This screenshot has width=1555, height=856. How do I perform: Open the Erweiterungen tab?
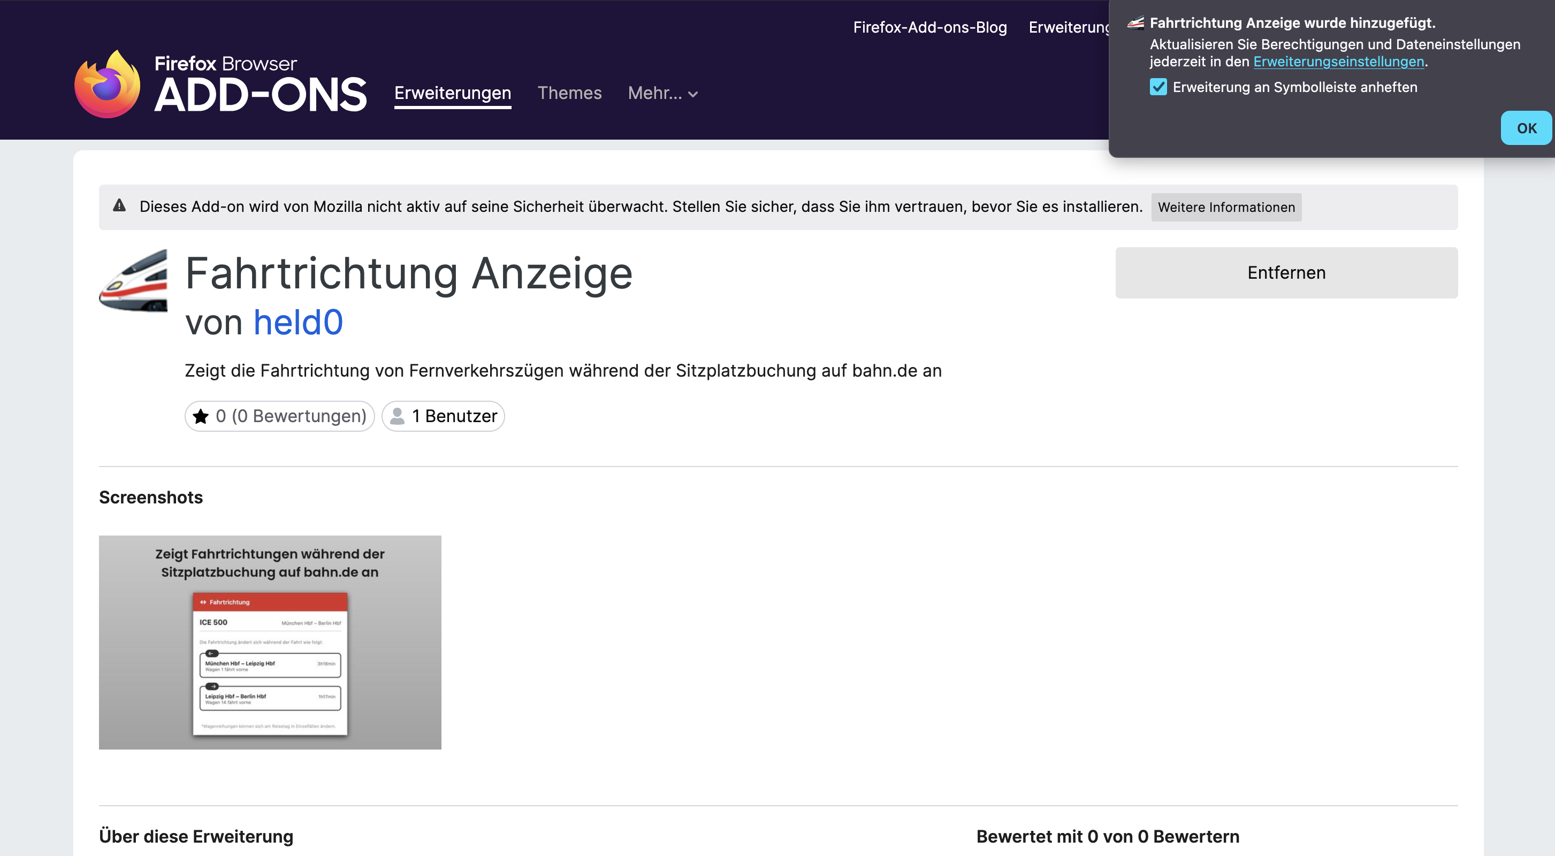click(453, 93)
